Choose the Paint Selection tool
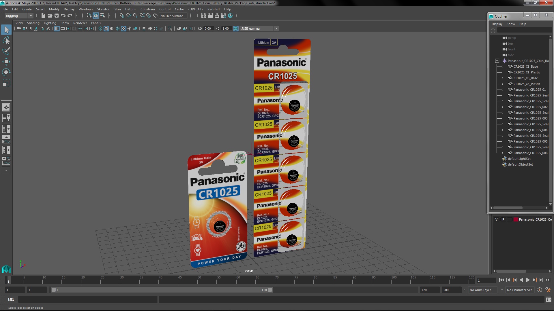This screenshot has height=311, width=554. pos(6,51)
